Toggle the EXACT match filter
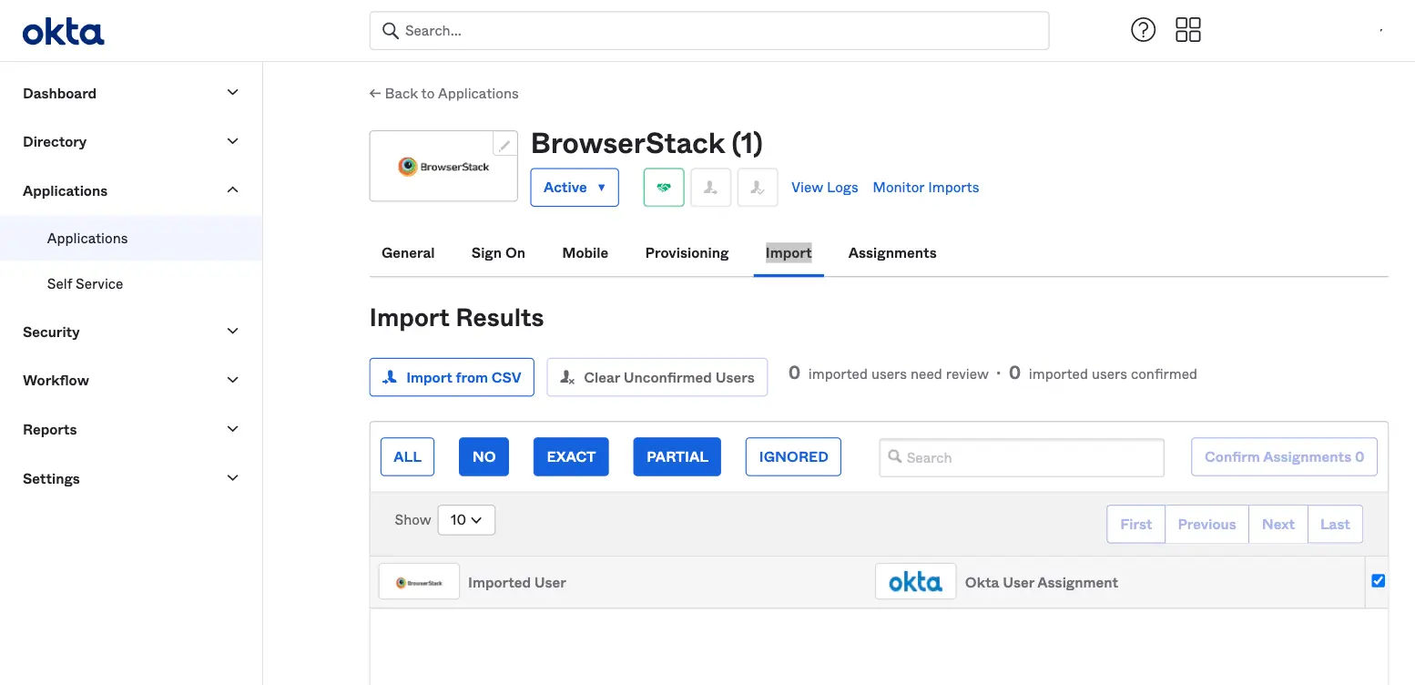The width and height of the screenshot is (1415, 685). click(571, 457)
